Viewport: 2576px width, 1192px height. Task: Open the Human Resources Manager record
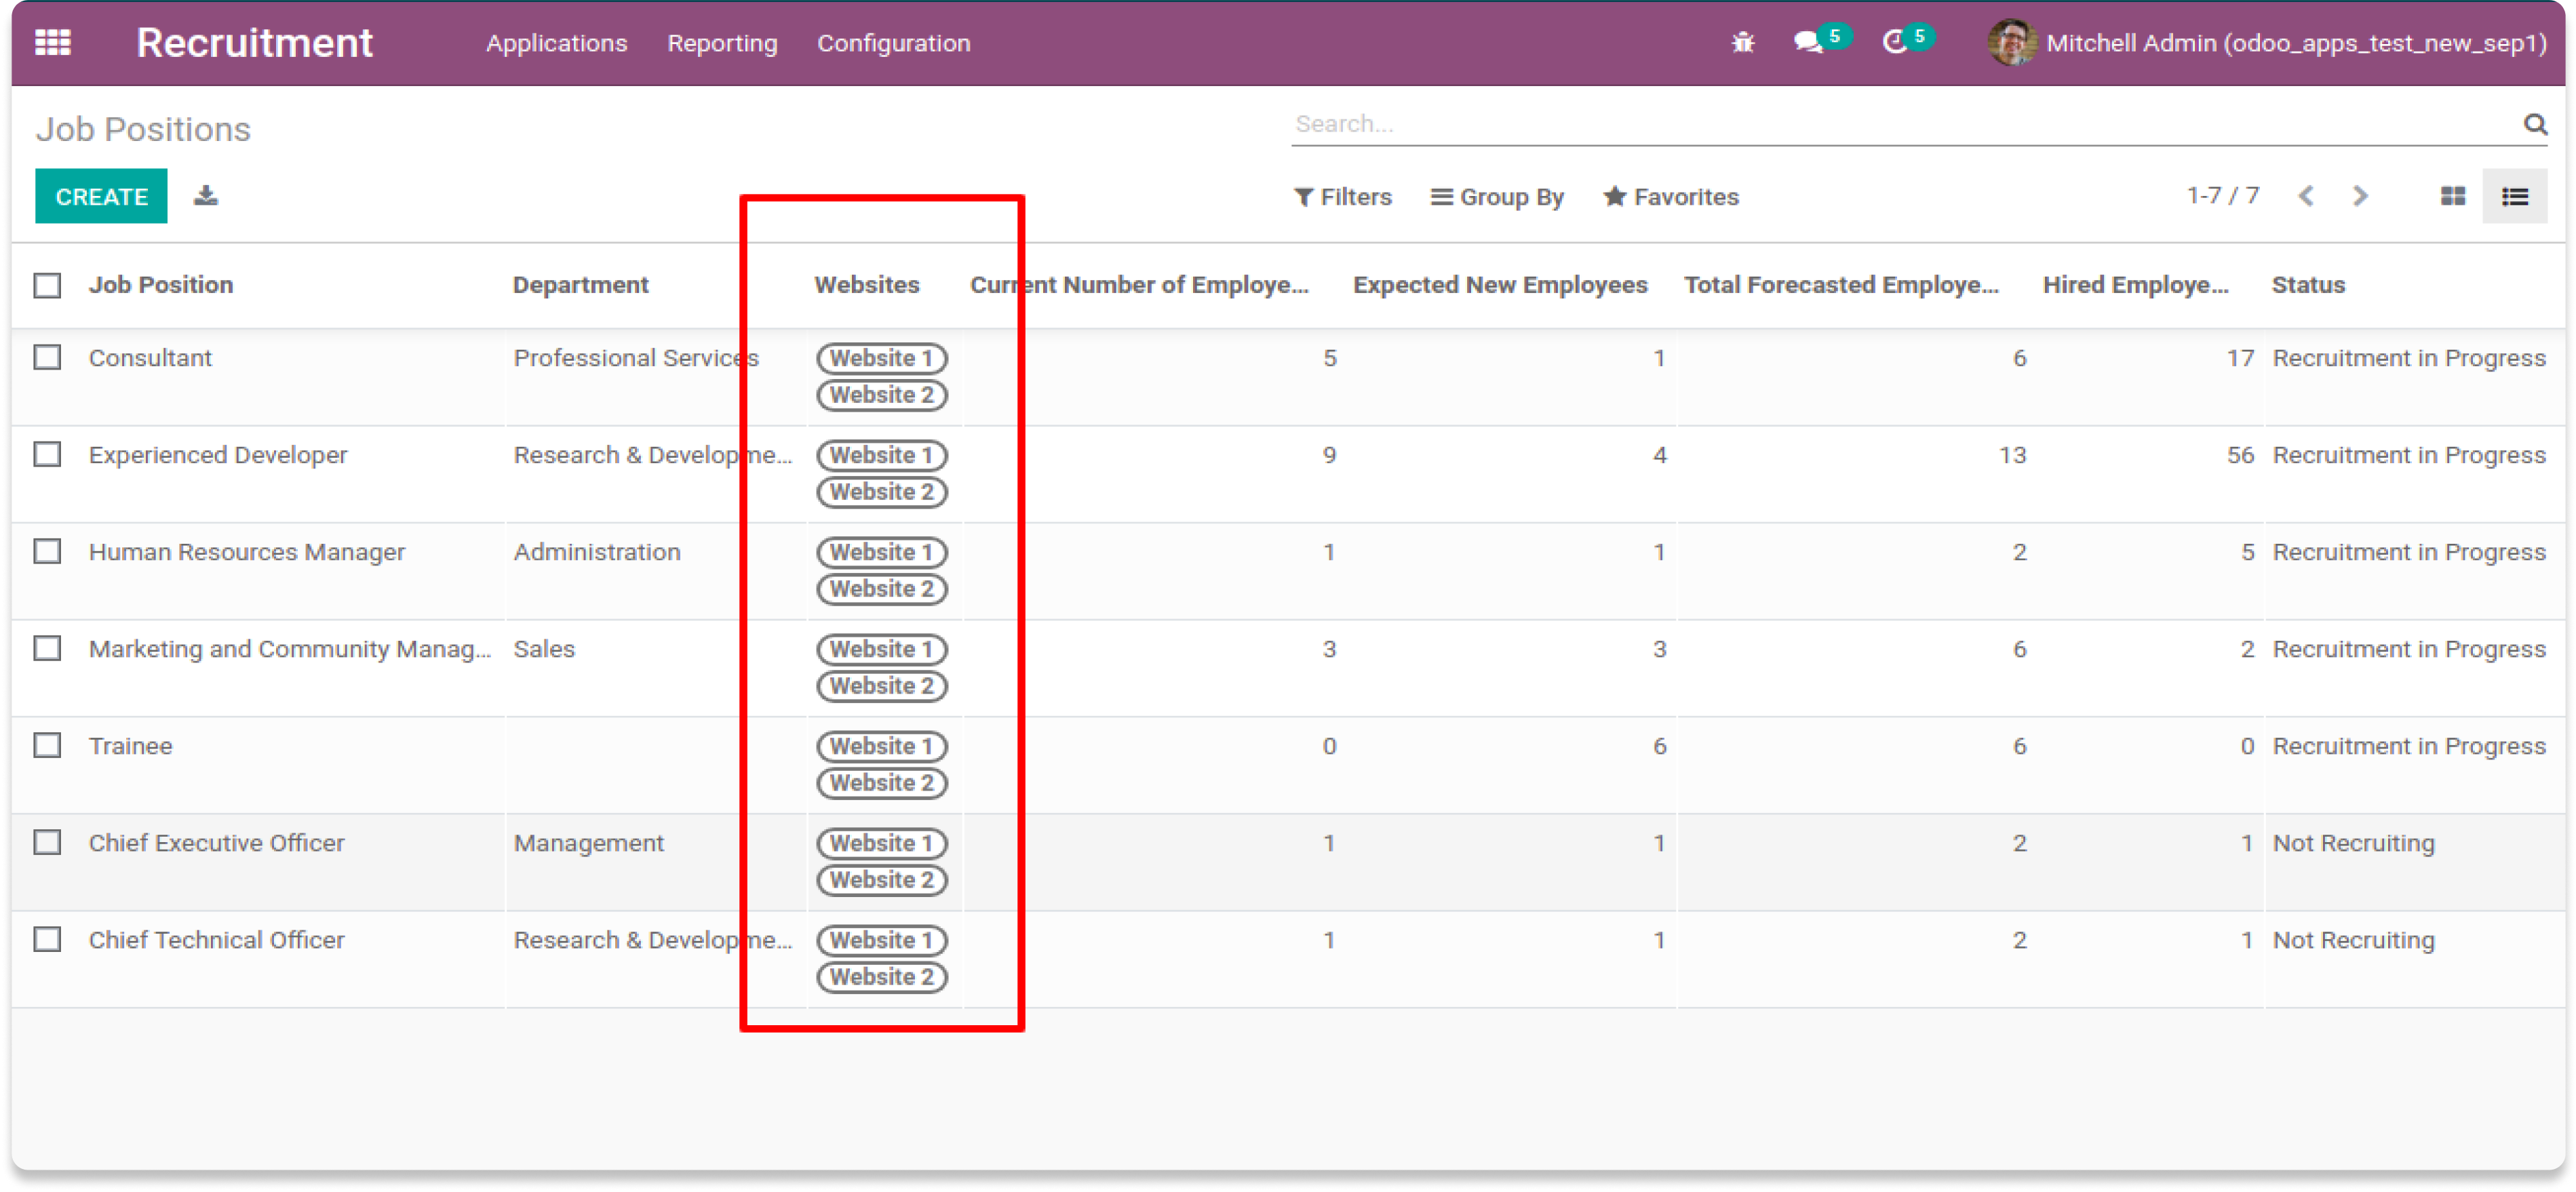(x=247, y=552)
